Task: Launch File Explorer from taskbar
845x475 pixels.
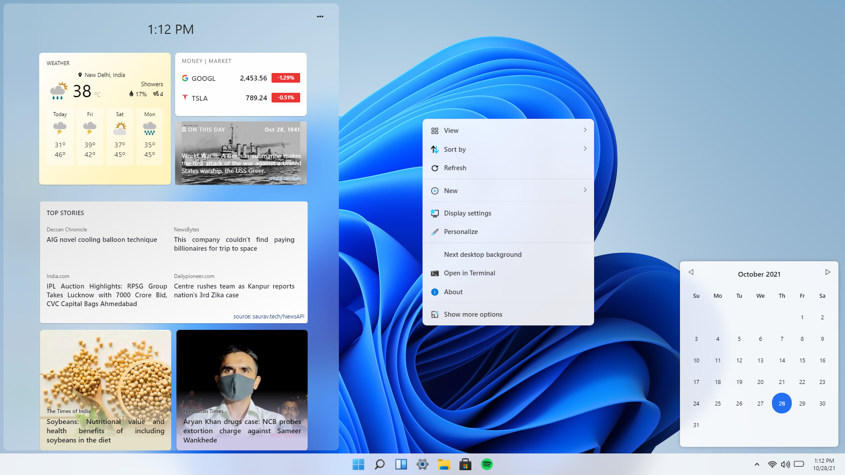Action: pos(444,464)
